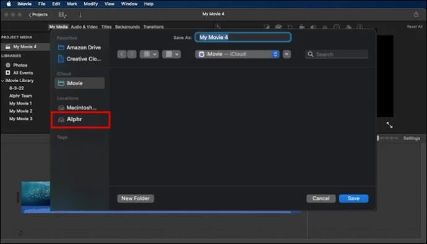The width and height of the screenshot is (427, 244).
Task: Open the View menu
Action: 109,4
